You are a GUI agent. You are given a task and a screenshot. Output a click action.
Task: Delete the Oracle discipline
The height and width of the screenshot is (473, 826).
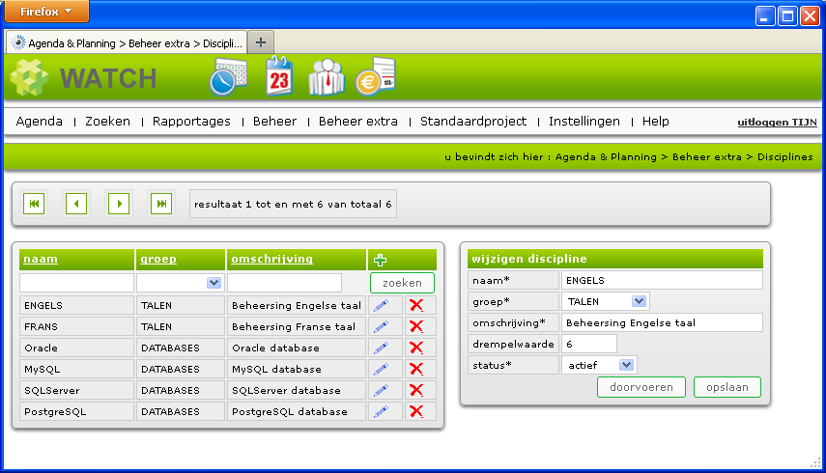416,348
